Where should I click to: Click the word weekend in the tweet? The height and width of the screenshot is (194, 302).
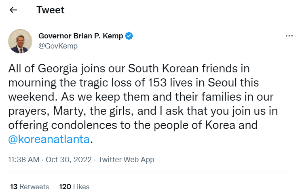26,96
